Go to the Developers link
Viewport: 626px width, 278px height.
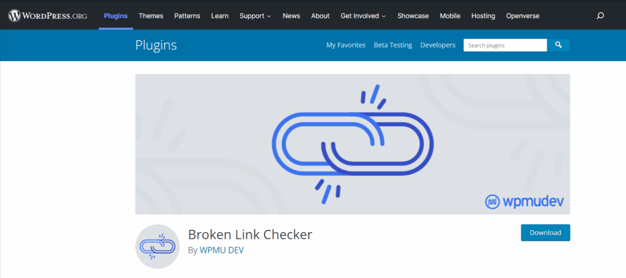(438, 45)
